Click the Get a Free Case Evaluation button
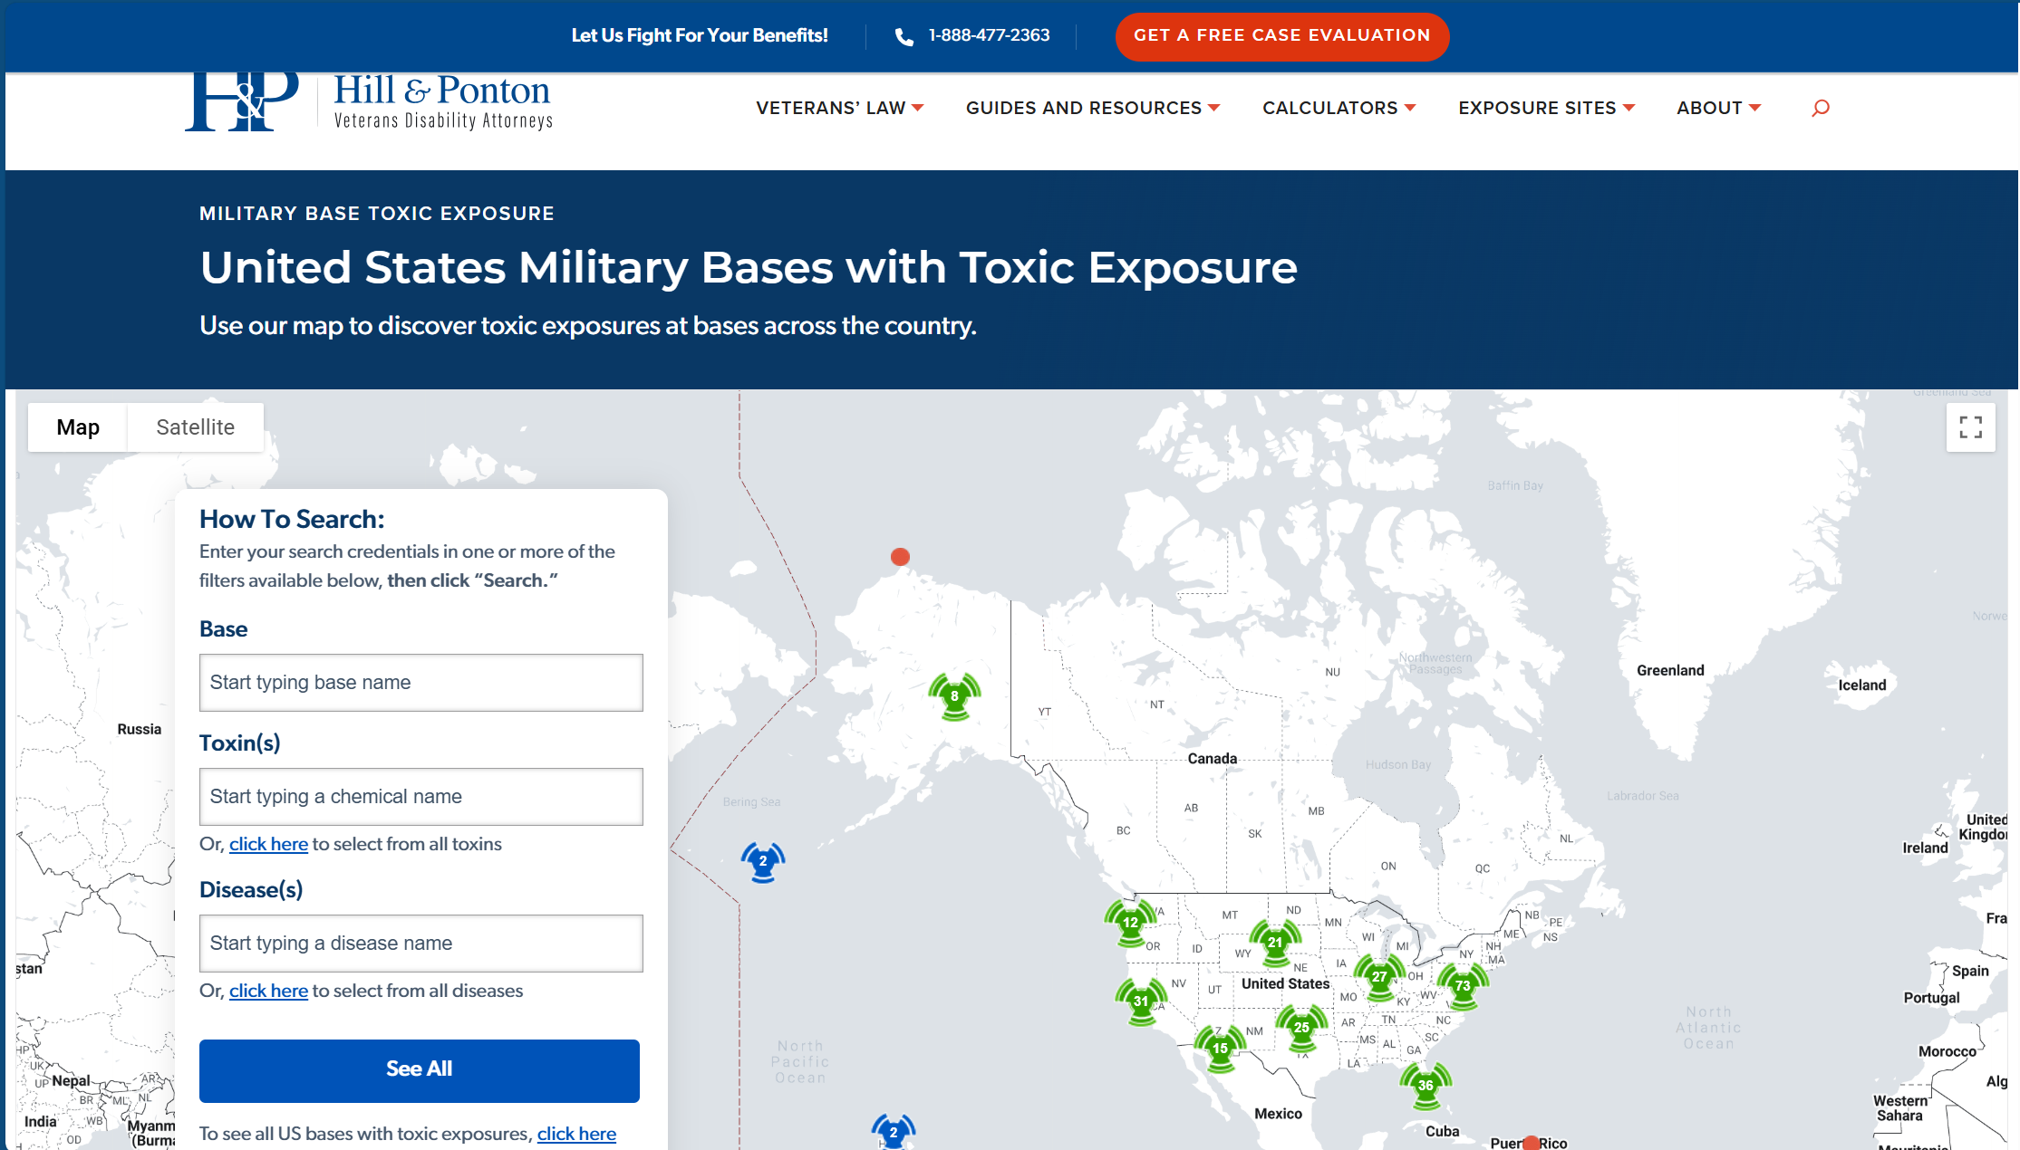Viewport: 2020px width, 1150px height. 1281,36
